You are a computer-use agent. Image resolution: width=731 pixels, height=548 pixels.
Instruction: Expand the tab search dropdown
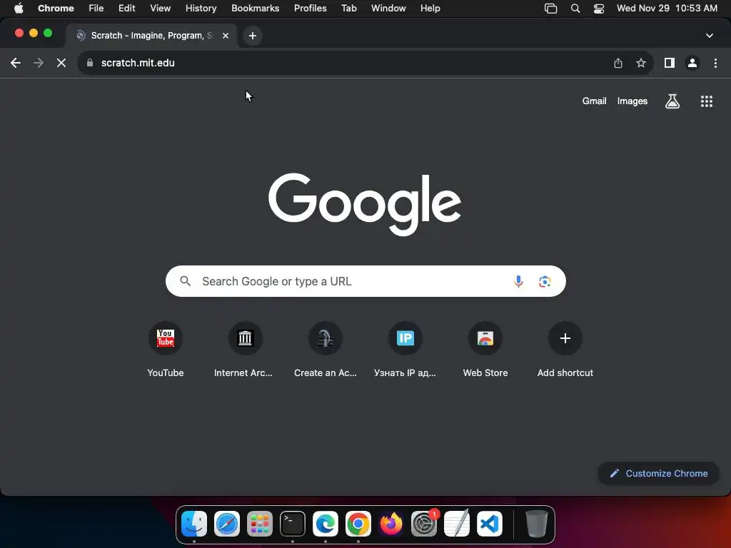[x=710, y=36]
